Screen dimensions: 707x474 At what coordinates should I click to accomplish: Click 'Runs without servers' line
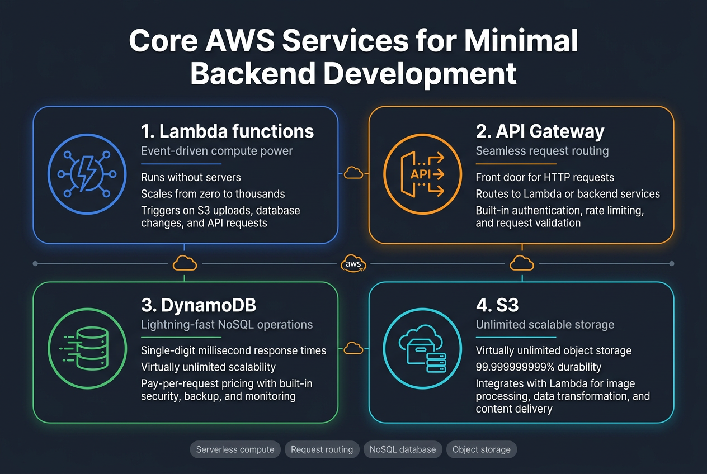point(191,177)
